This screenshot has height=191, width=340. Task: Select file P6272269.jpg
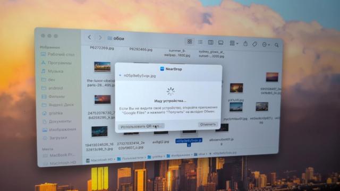click(102, 48)
